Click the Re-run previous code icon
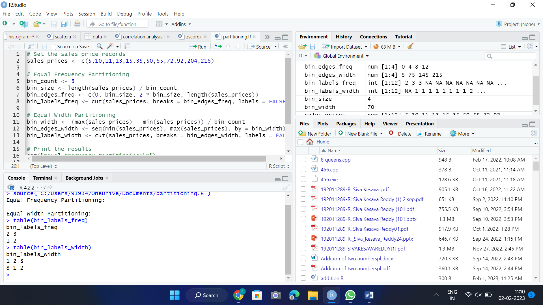Image resolution: width=543 pixels, height=305 pixels. pos(218,46)
